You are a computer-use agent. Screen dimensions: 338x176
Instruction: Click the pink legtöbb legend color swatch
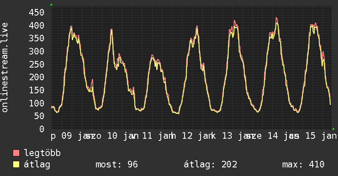coord(16,153)
